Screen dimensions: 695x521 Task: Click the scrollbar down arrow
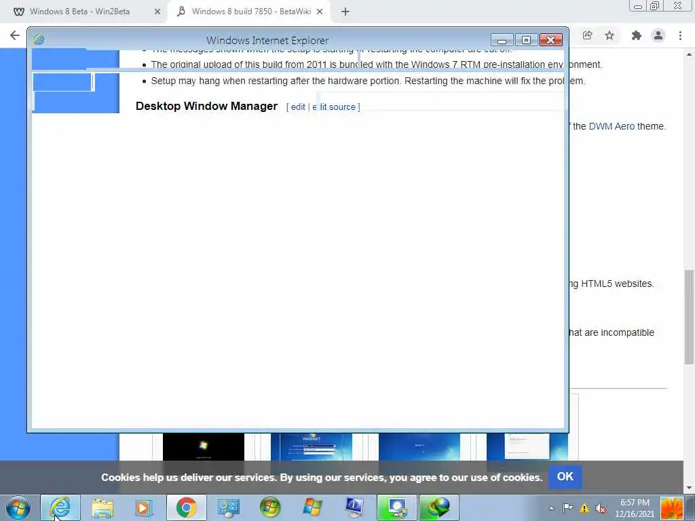690,488
